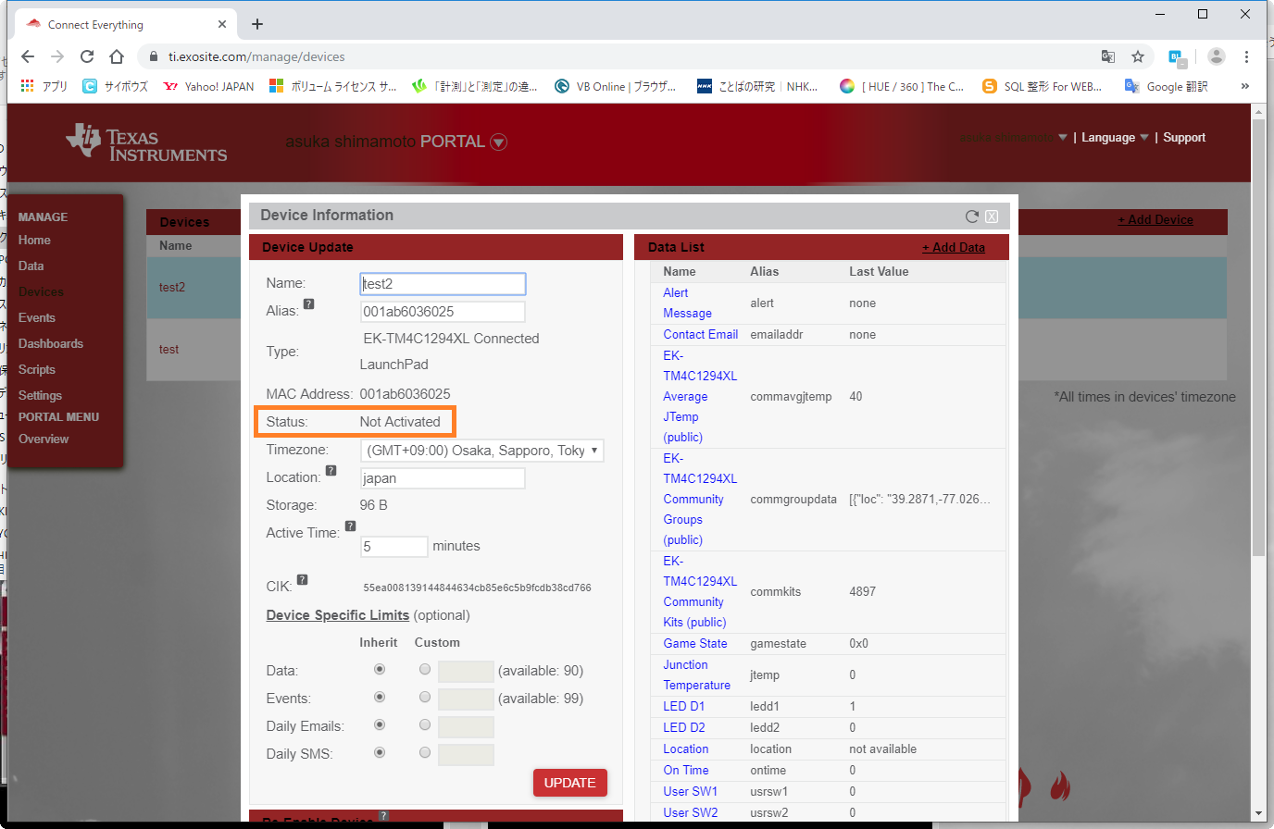Open the ことばの研究 NHK bookmark

(x=757, y=86)
